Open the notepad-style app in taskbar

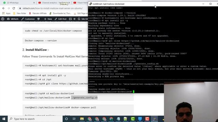pyautogui.click(x=118, y=119)
